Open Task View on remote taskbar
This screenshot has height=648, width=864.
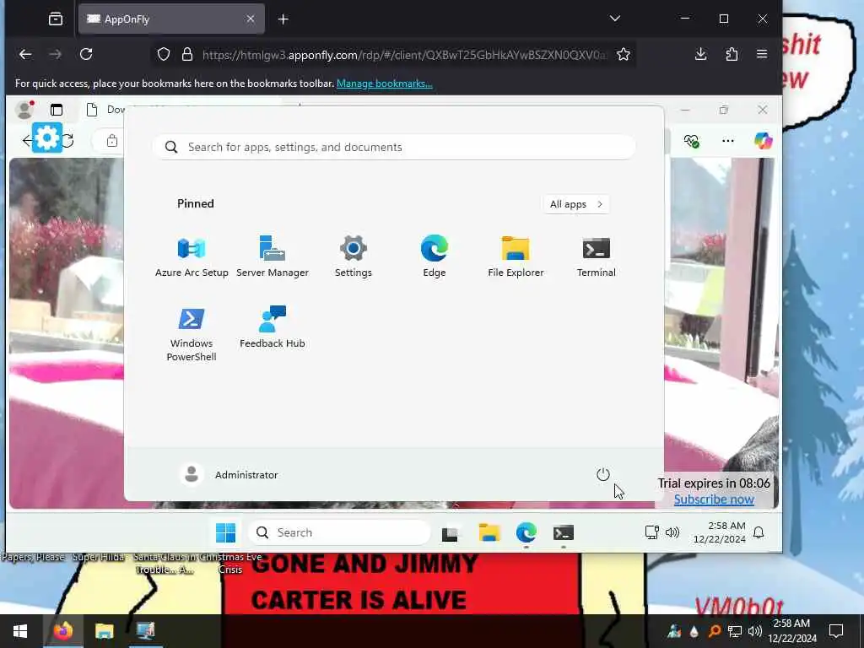click(450, 533)
